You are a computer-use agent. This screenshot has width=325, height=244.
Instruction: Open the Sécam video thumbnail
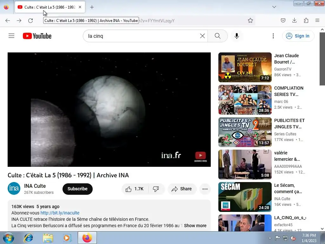[245, 197]
